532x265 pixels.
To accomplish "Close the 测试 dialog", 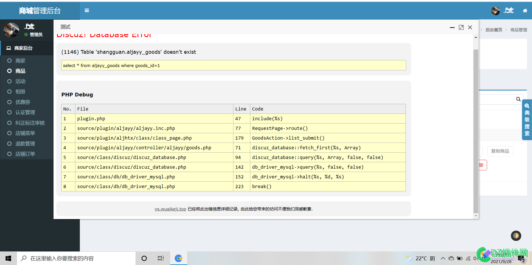I will pyautogui.click(x=470, y=27).
